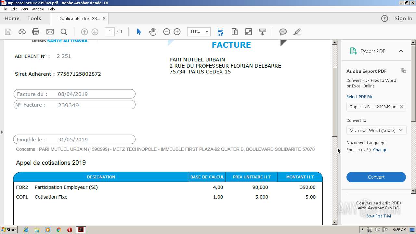Change the document language link
Viewport: 416px width, 234px height.
coord(380,150)
